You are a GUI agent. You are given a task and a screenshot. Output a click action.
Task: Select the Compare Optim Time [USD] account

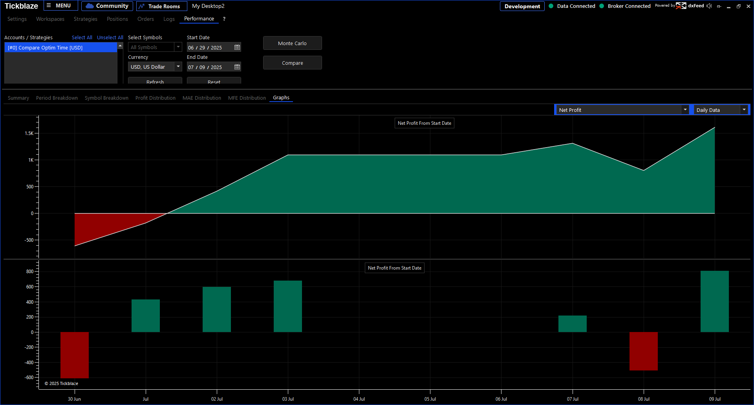(60, 47)
